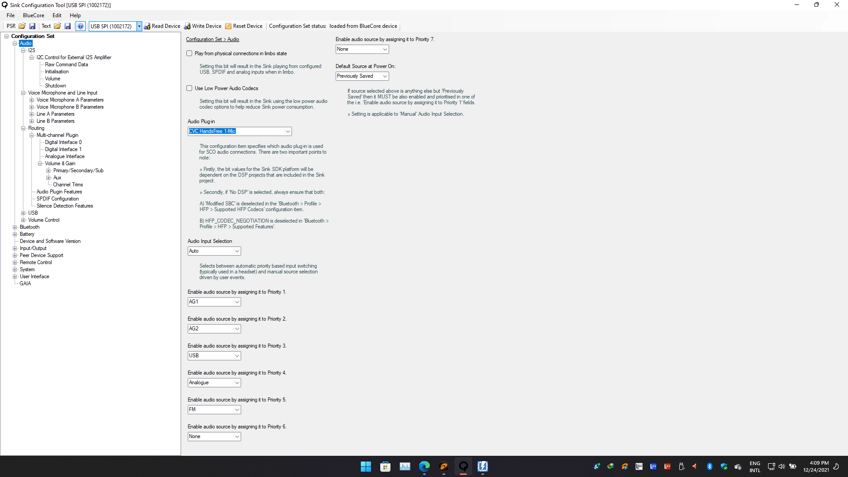This screenshot has width=848, height=477.
Task: Collapse the Routing tree node
Action: pos(23,128)
